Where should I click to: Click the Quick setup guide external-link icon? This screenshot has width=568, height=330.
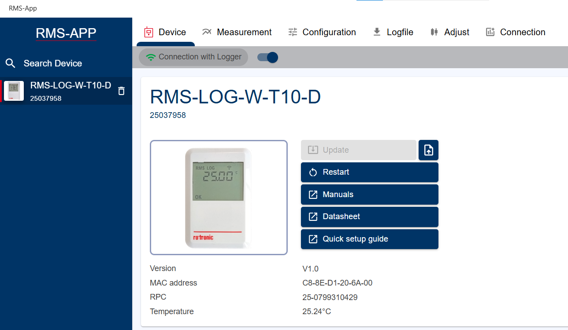point(313,239)
